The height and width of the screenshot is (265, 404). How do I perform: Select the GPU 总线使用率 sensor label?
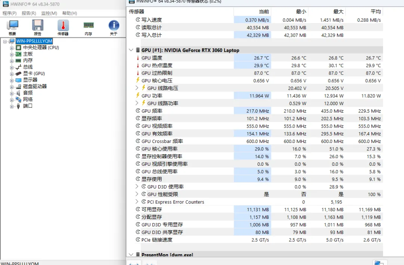click(x=159, y=172)
